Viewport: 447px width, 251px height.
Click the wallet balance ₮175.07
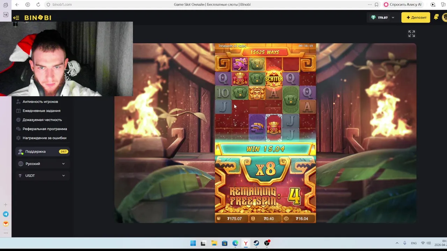point(232,219)
